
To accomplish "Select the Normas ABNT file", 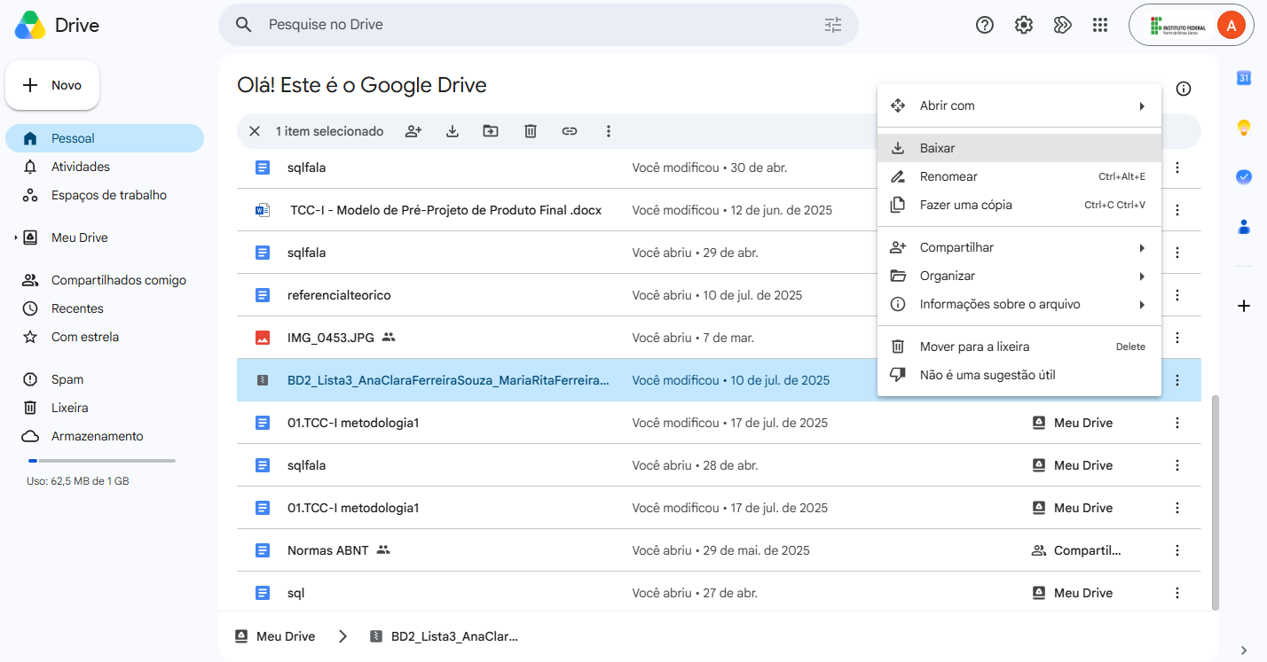I will click(x=327, y=550).
